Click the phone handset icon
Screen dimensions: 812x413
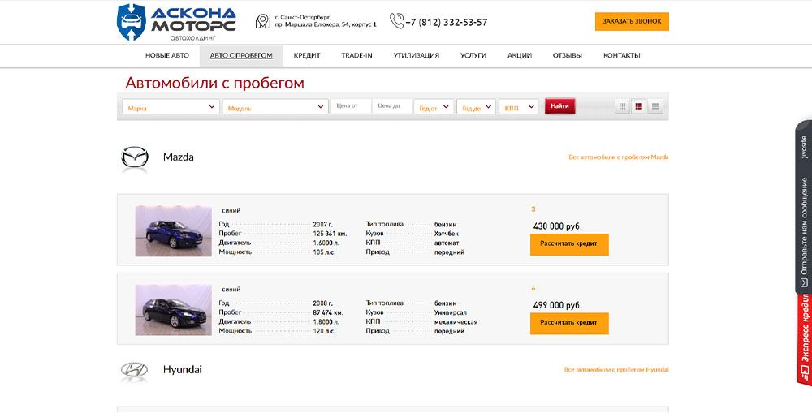tap(396, 21)
